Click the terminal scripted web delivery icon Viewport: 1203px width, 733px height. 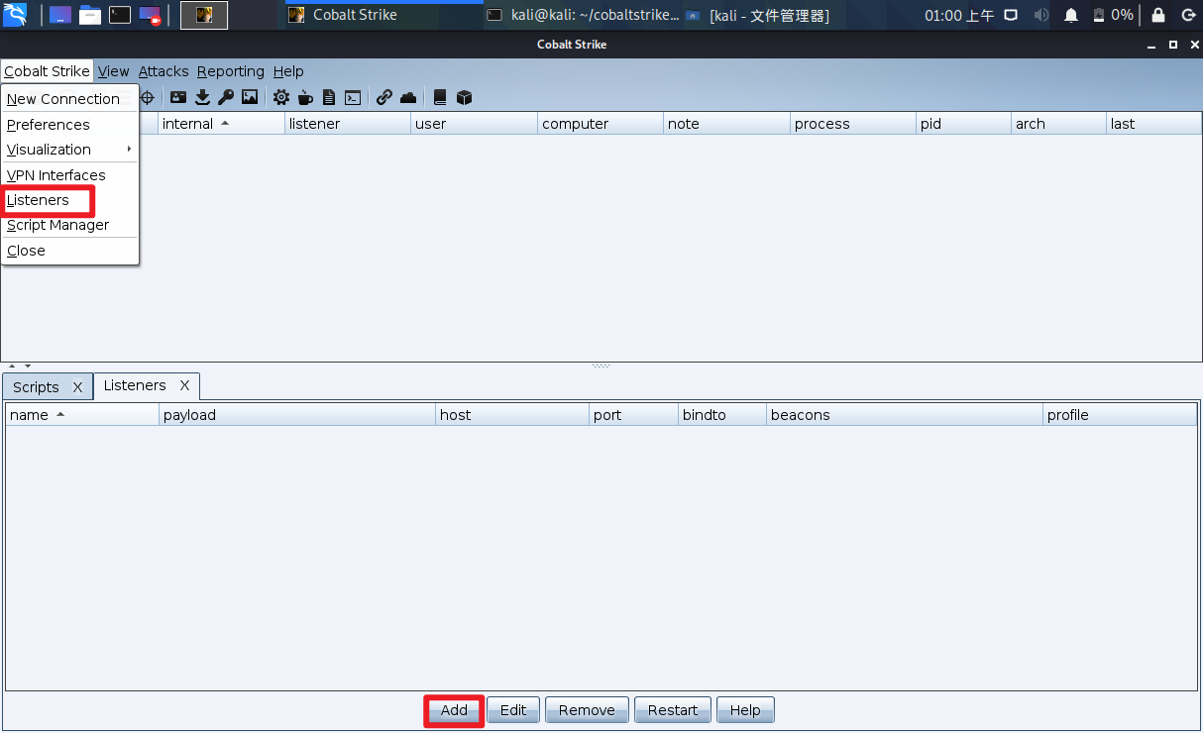(x=352, y=97)
